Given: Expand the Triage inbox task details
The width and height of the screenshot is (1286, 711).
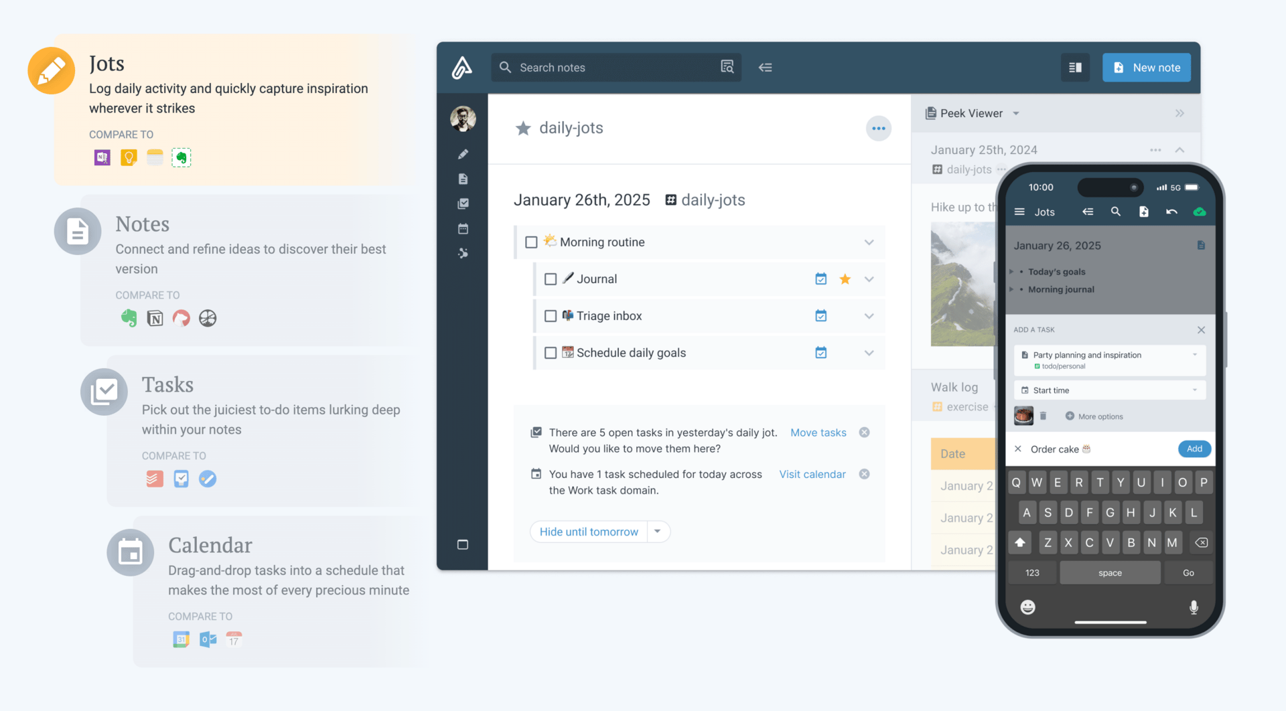Looking at the screenshot, I should 869,316.
